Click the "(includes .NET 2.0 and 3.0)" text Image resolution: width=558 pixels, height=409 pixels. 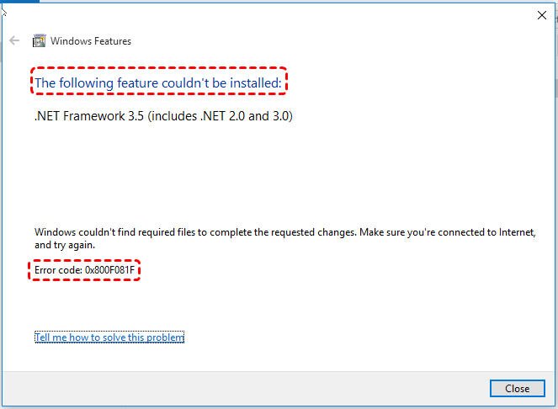tap(221, 117)
